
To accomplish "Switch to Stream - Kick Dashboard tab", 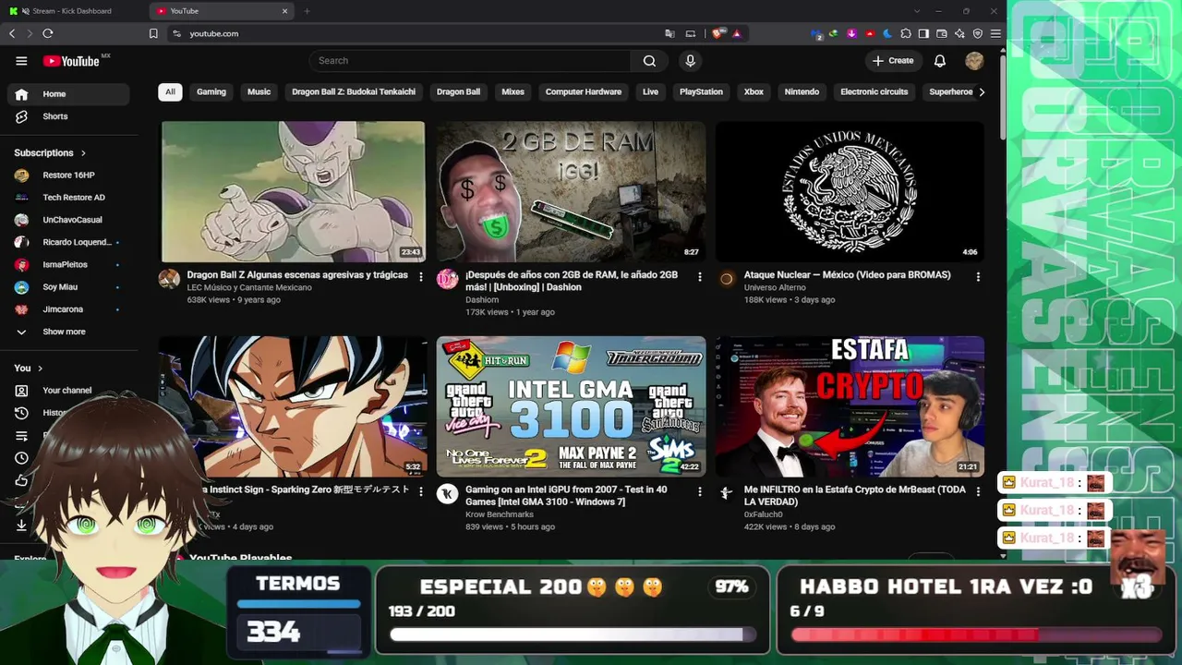I will pyautogui.click(x=71, y=11).
